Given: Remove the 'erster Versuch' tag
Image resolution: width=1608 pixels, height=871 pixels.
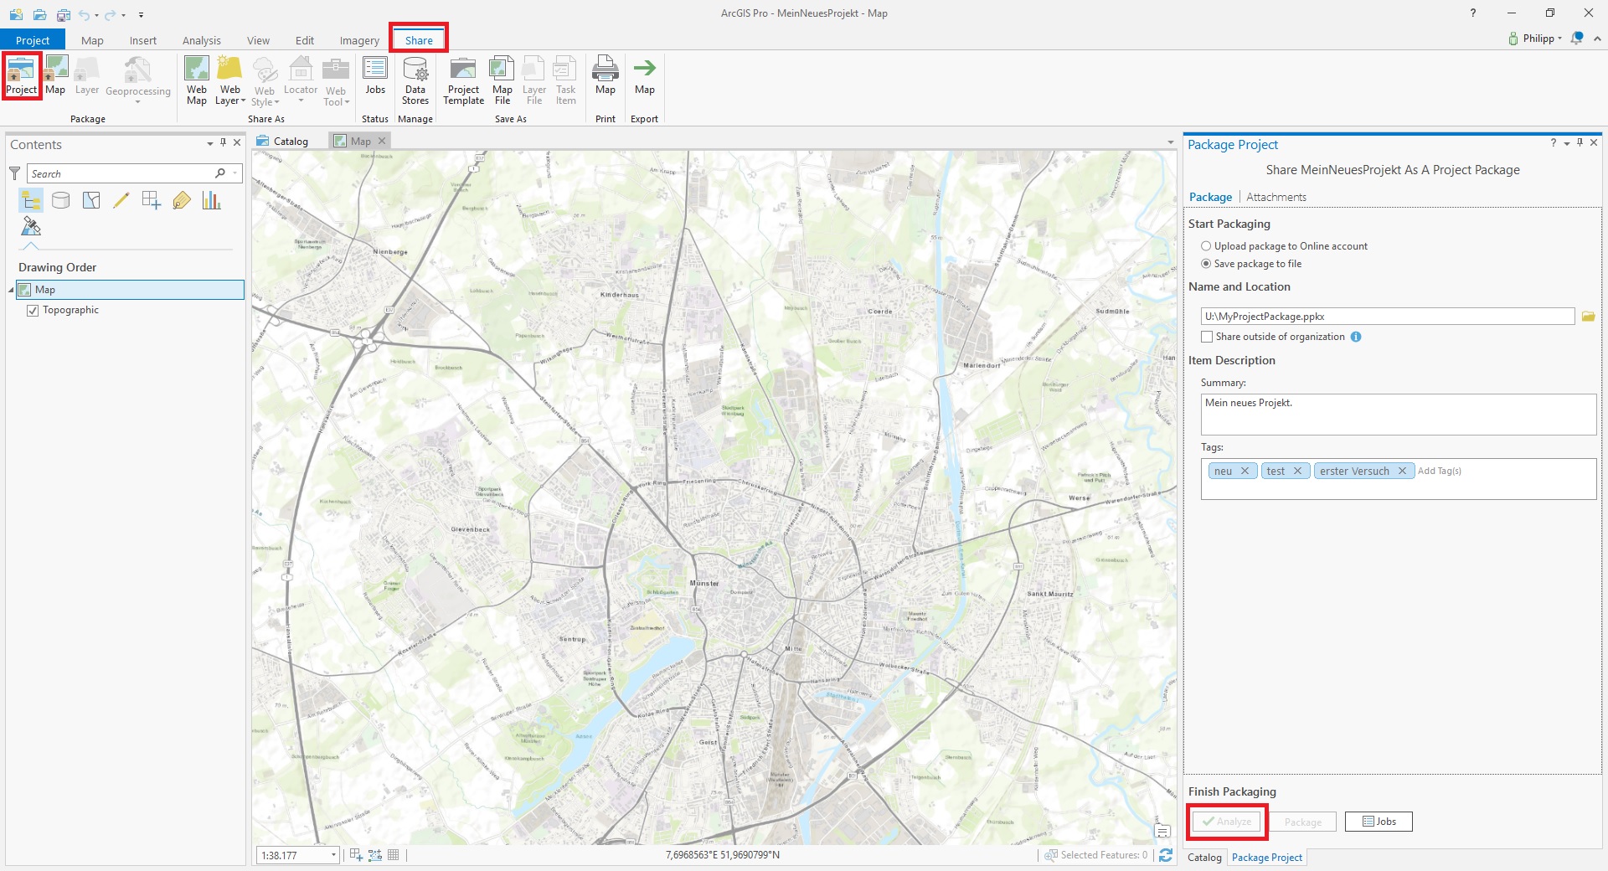Looking at the screenshot, I should coord(1402,471).
